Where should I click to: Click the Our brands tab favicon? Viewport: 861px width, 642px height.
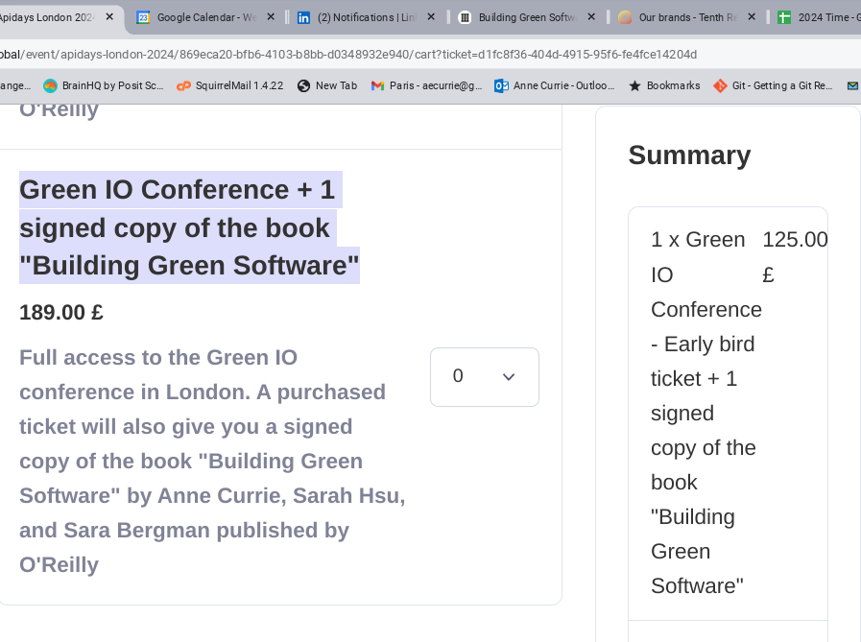pyautogui.click(x=625, y=17)
